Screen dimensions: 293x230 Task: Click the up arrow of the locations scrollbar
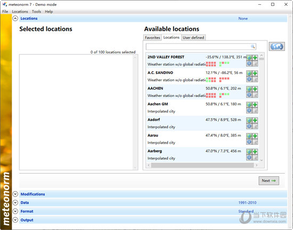click(x=262, y=55)
